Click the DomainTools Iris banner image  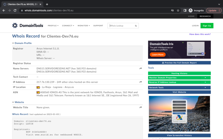179,50
